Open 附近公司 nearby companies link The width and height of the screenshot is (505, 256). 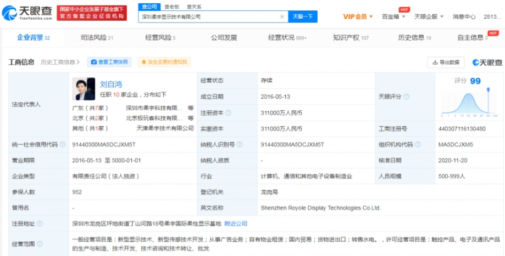point(236,224)
